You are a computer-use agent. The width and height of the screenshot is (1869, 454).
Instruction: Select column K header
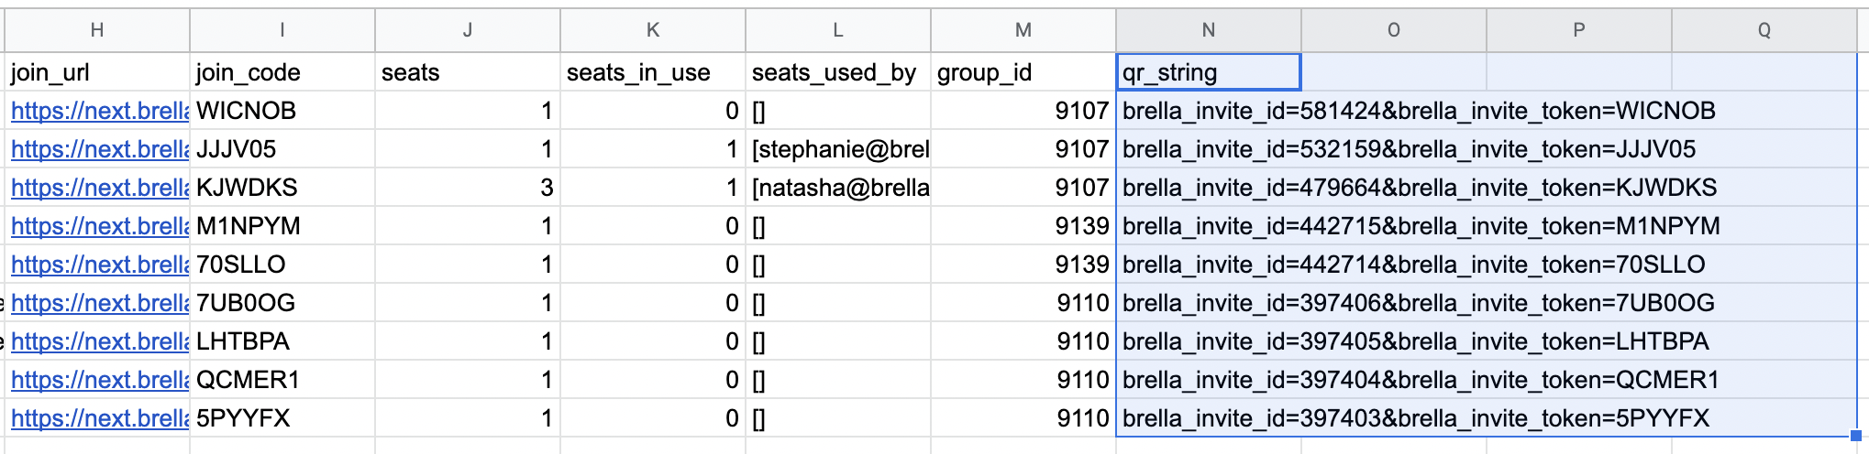[653, 30]
